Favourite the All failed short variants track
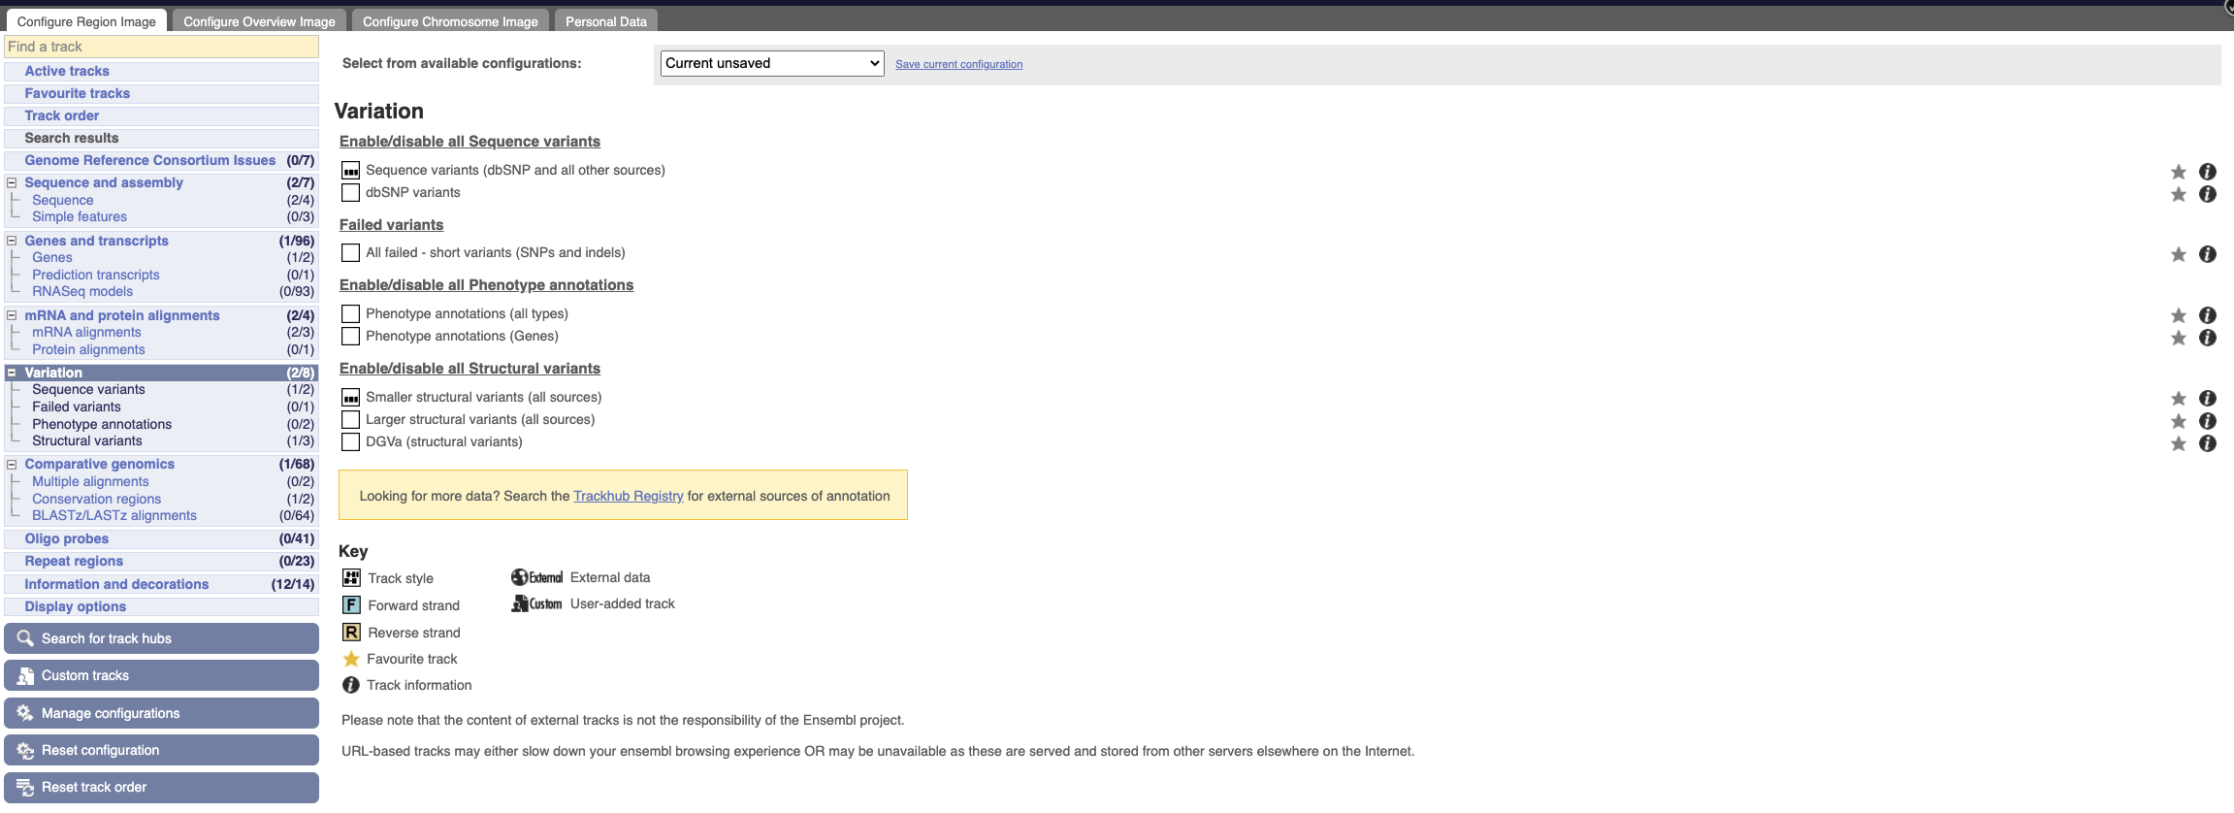 (2178, 254)
